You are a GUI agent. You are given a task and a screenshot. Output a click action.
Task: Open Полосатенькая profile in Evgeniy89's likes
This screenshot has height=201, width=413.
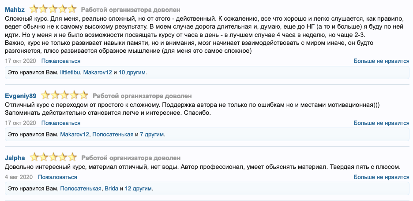click(x=112, y=134)
